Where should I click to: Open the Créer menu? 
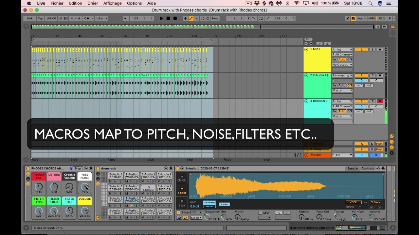click(93, 3)
